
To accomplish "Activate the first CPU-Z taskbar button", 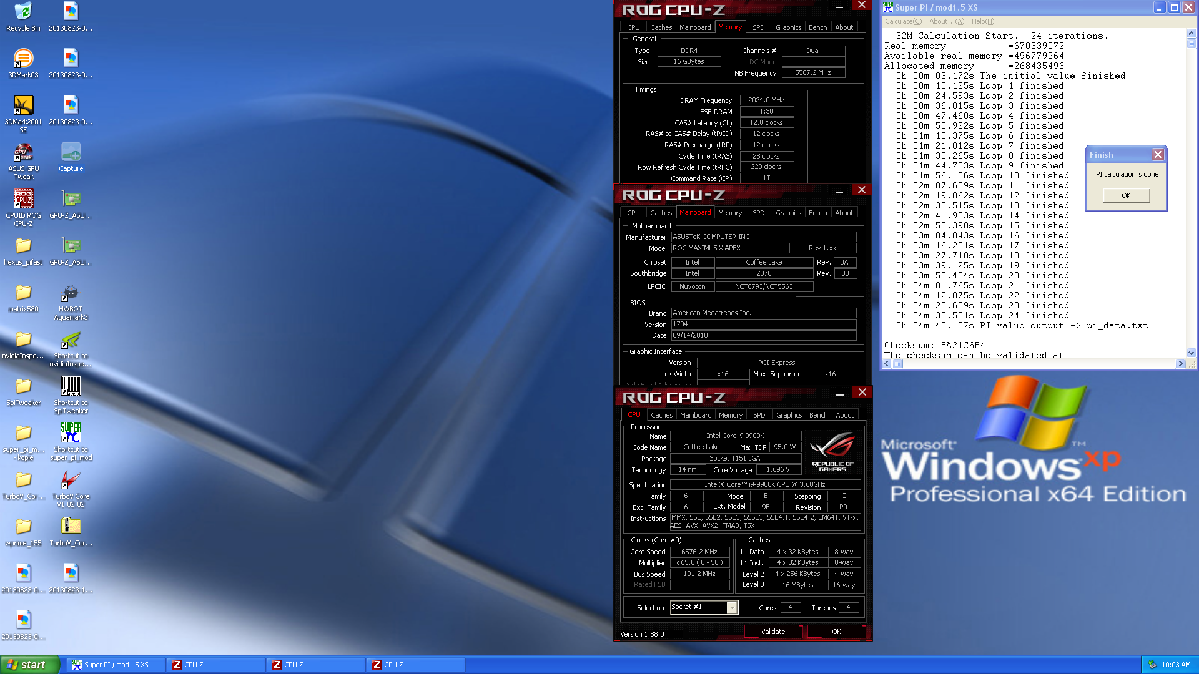I will click(x=216, y=665).
